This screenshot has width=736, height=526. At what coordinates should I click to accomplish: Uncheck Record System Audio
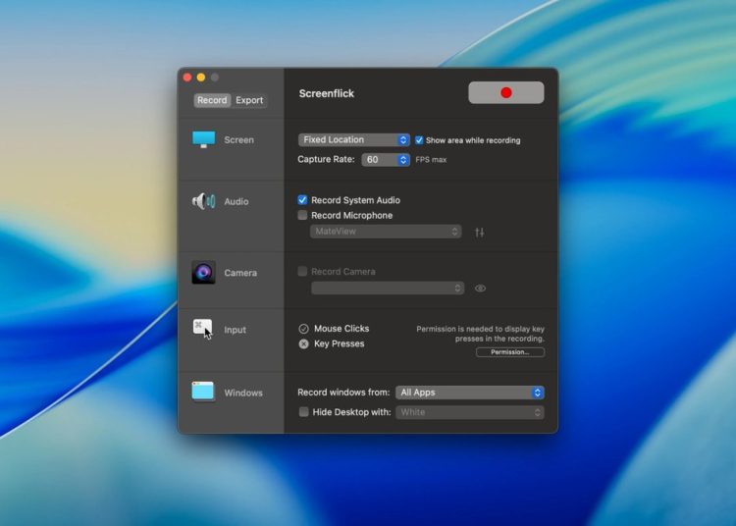(x=303, y=200)
